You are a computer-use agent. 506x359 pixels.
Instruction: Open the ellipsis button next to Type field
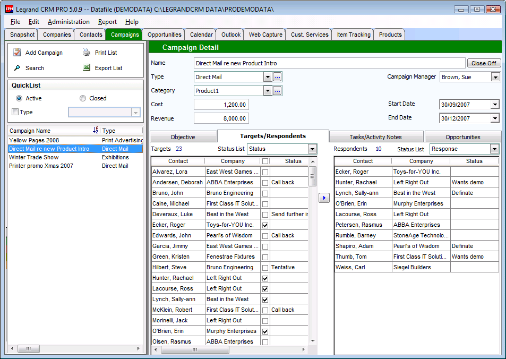point(277,77)
